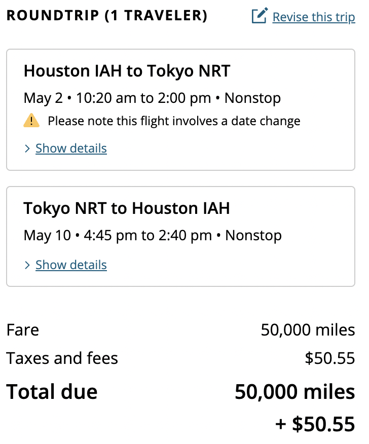Viewport: 369px width, 444px height.
Task: Click the Taxes and fees label
Action: pos(62,358)
